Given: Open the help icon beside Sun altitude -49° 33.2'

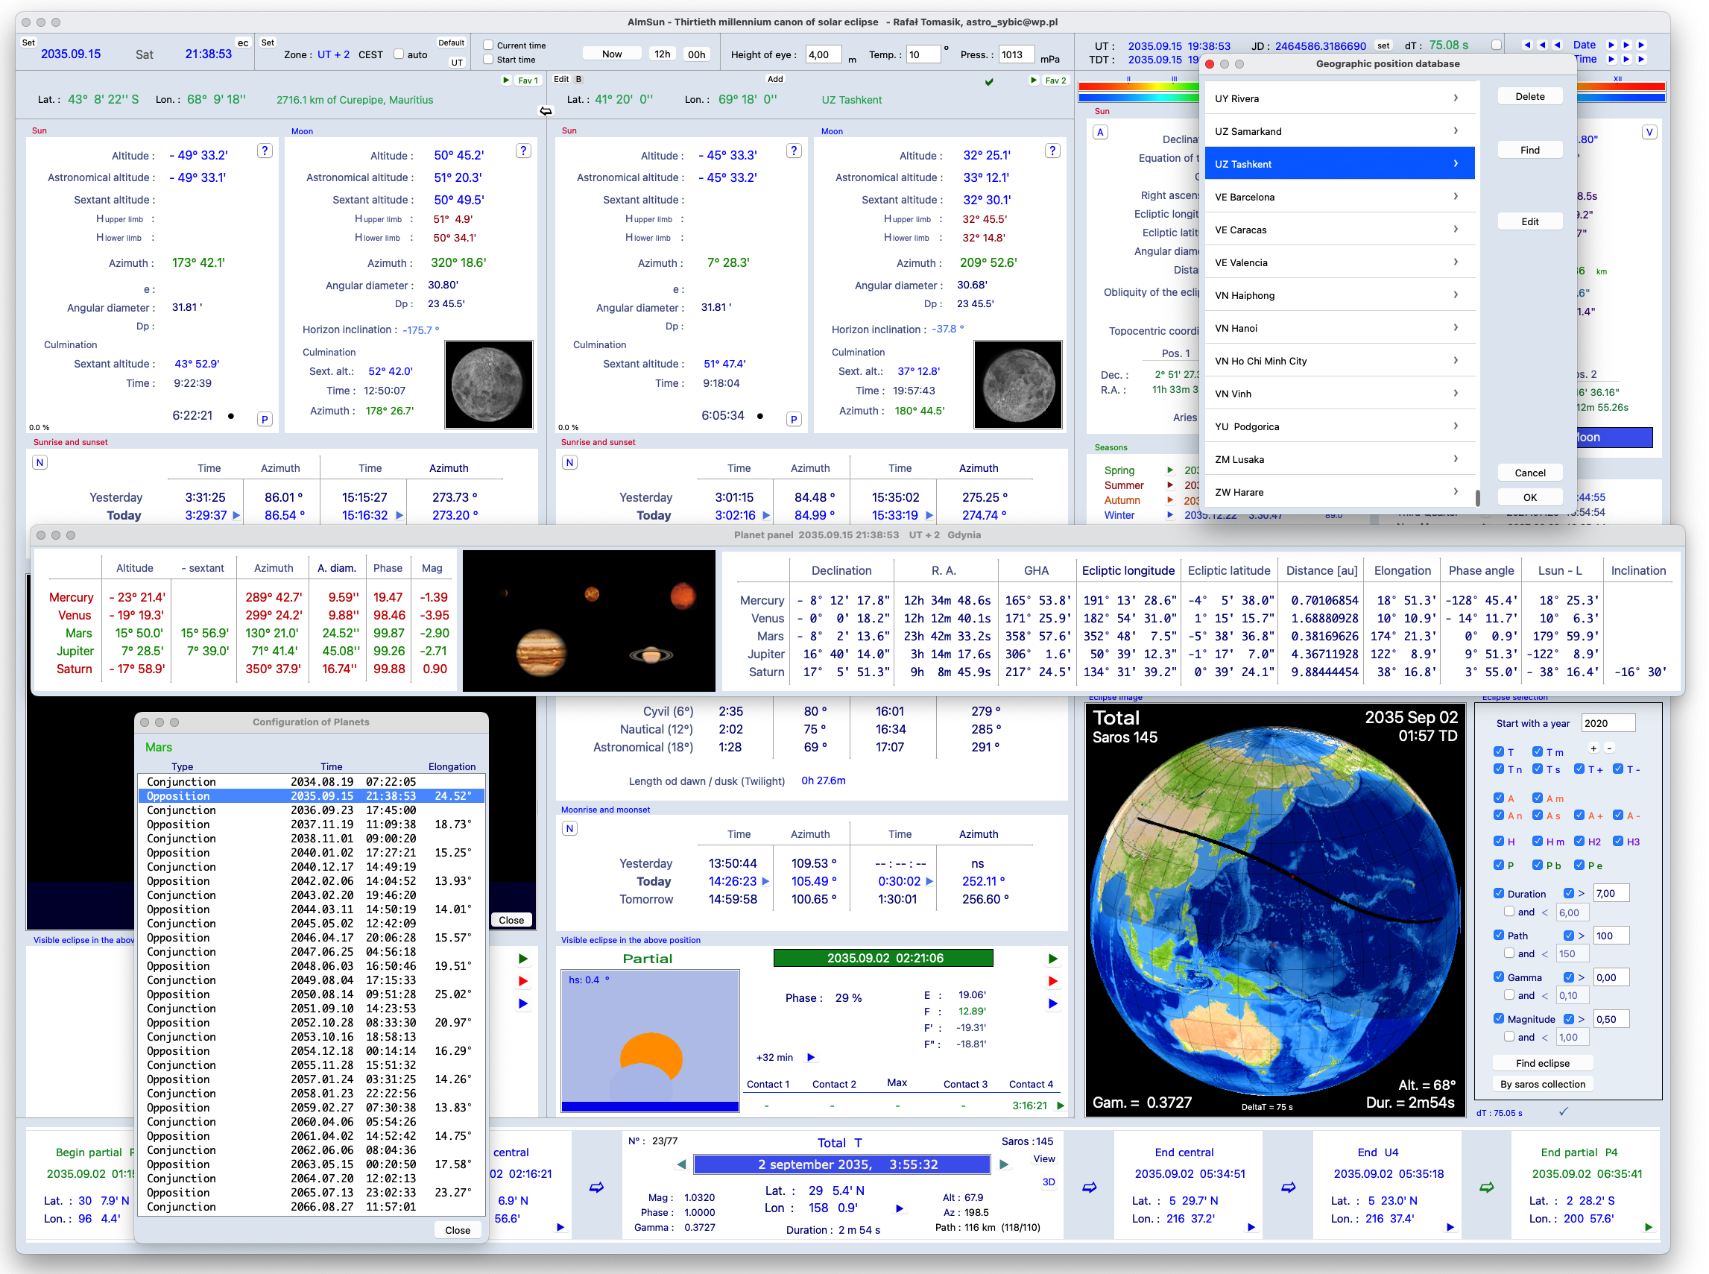Looking at the screenshot, I should coord(265,151).
